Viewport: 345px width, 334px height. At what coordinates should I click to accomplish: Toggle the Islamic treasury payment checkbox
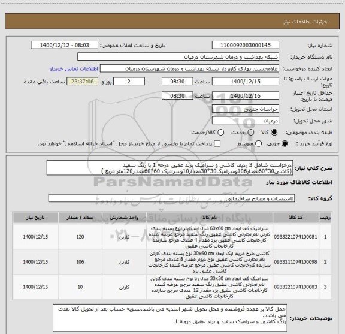tap(217, 144)
